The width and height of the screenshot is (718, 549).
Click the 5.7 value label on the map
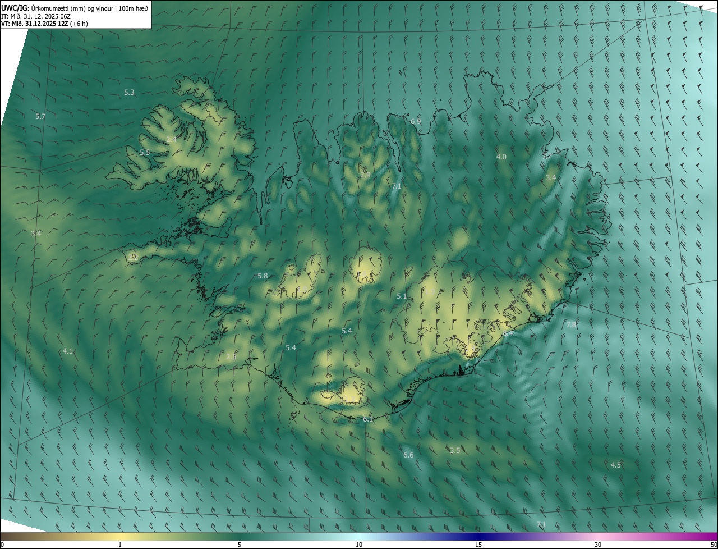point(40,116)
